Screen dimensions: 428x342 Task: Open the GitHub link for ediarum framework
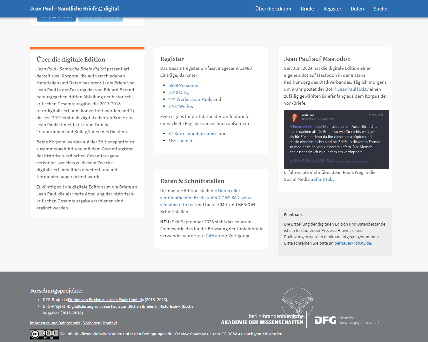point(213,236)
